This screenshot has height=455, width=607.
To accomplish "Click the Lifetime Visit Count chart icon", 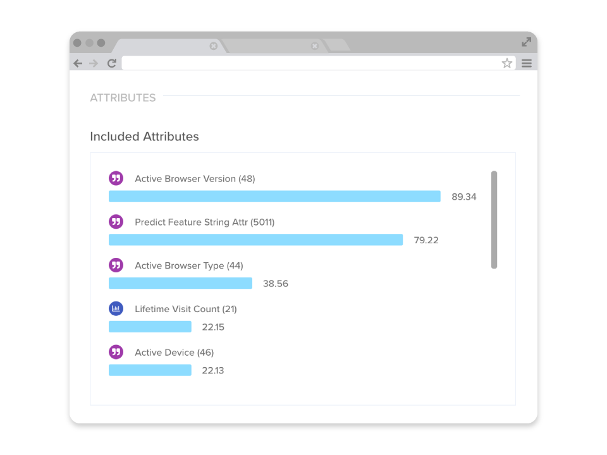I will point(116,308).
